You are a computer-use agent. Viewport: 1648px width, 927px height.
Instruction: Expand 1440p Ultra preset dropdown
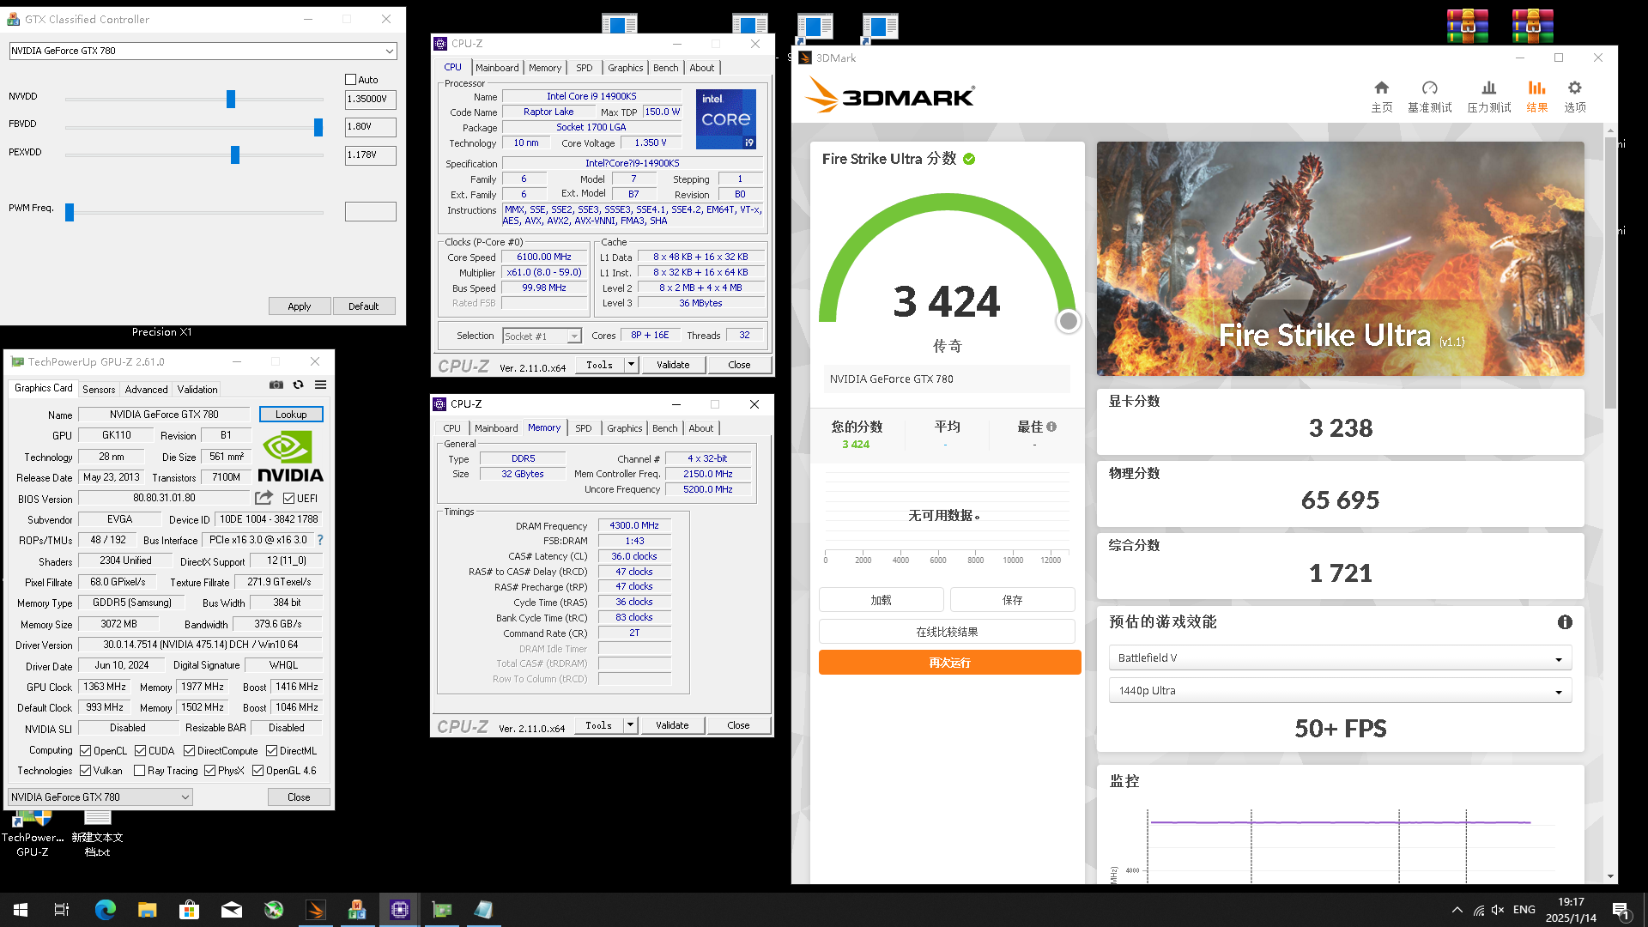click(1559, 691)
